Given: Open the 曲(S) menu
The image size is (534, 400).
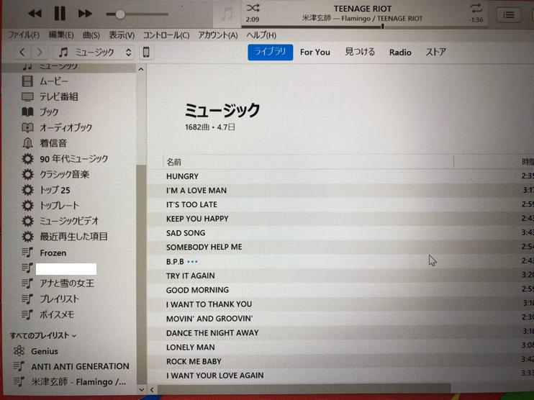Looking at the screenshot, I should point(91,35).
